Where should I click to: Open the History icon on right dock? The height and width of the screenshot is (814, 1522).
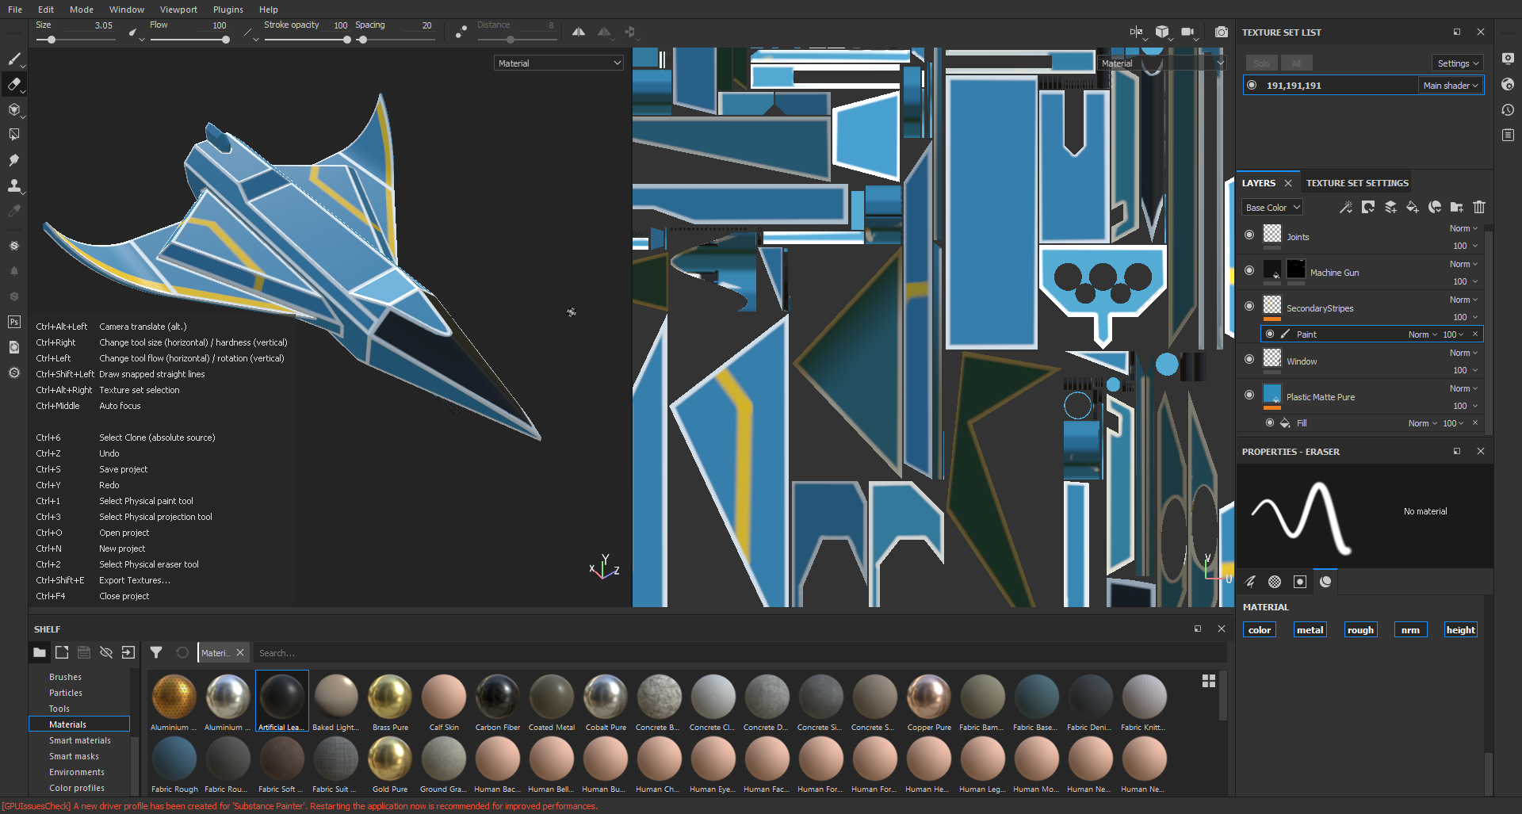point(1508,110)
